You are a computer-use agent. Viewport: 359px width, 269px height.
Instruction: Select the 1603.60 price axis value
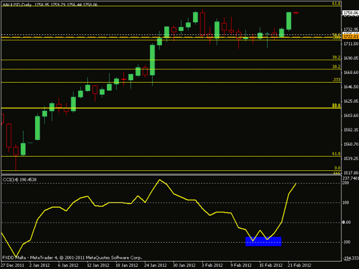click(x=350, y=116)
